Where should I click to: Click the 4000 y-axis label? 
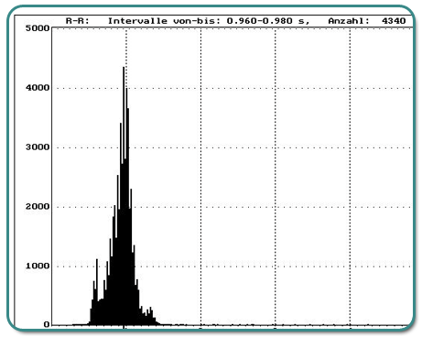(38, 88)
